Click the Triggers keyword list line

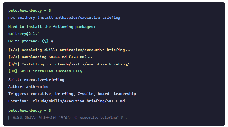pyautogui.click(x=72, y=94)
